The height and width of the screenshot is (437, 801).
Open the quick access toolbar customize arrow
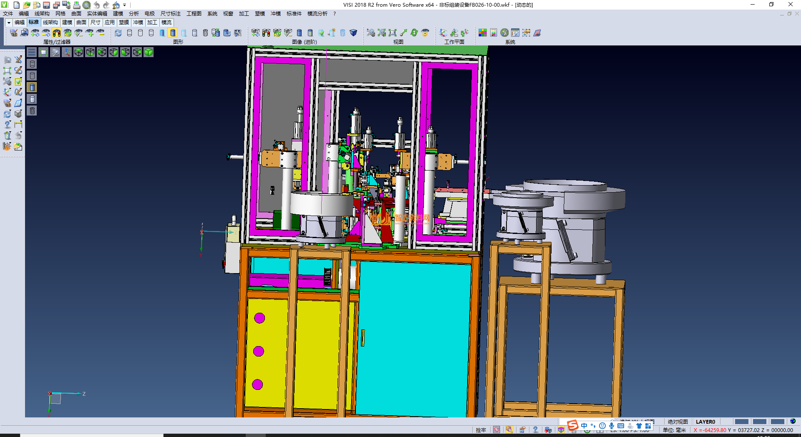[x=125, y=5]
